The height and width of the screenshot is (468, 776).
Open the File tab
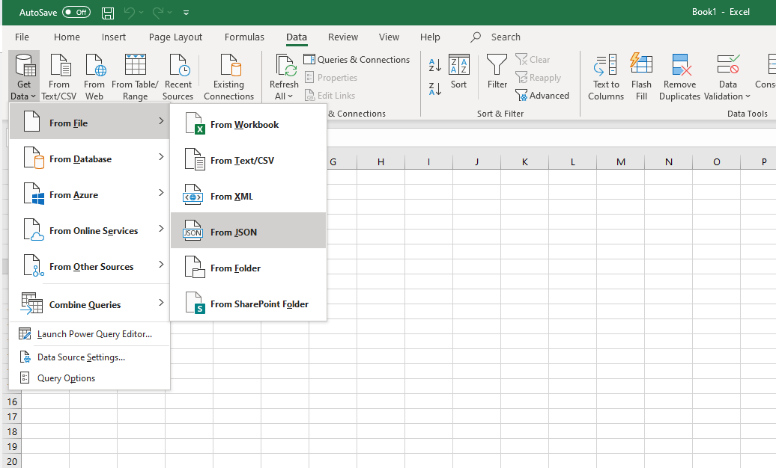coord(22,37)
